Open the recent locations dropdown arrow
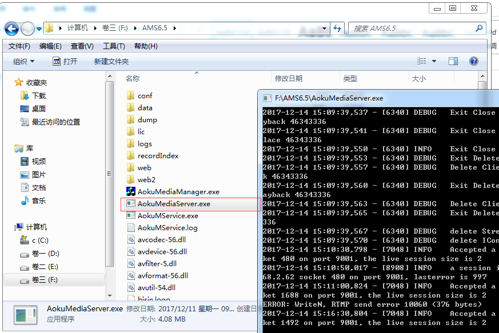This screenshot has height=333, width=499. (x=39, y=29)
